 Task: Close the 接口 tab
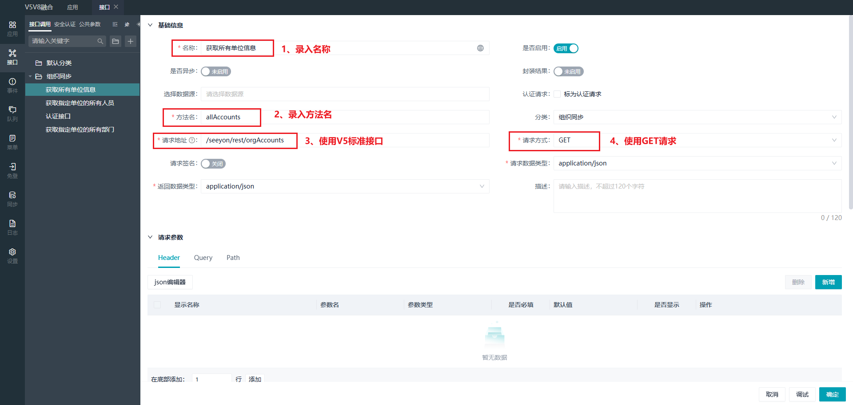116,7
